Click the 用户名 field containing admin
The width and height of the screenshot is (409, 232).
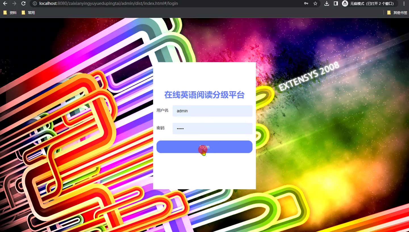click(212, 111)
